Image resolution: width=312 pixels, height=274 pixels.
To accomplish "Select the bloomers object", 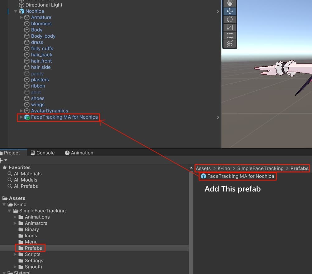I will (41, 24).
